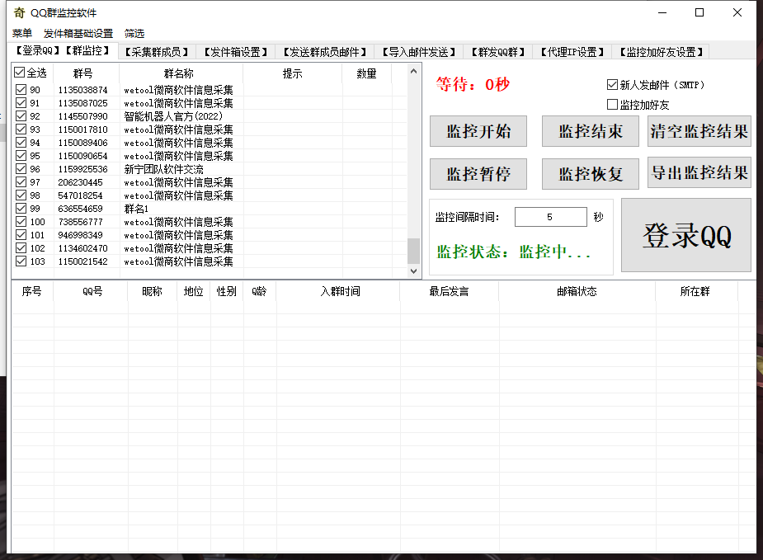Click 清空监控结果 button
This screenshot has height=560, width=763.
click(x=699, y=131)
